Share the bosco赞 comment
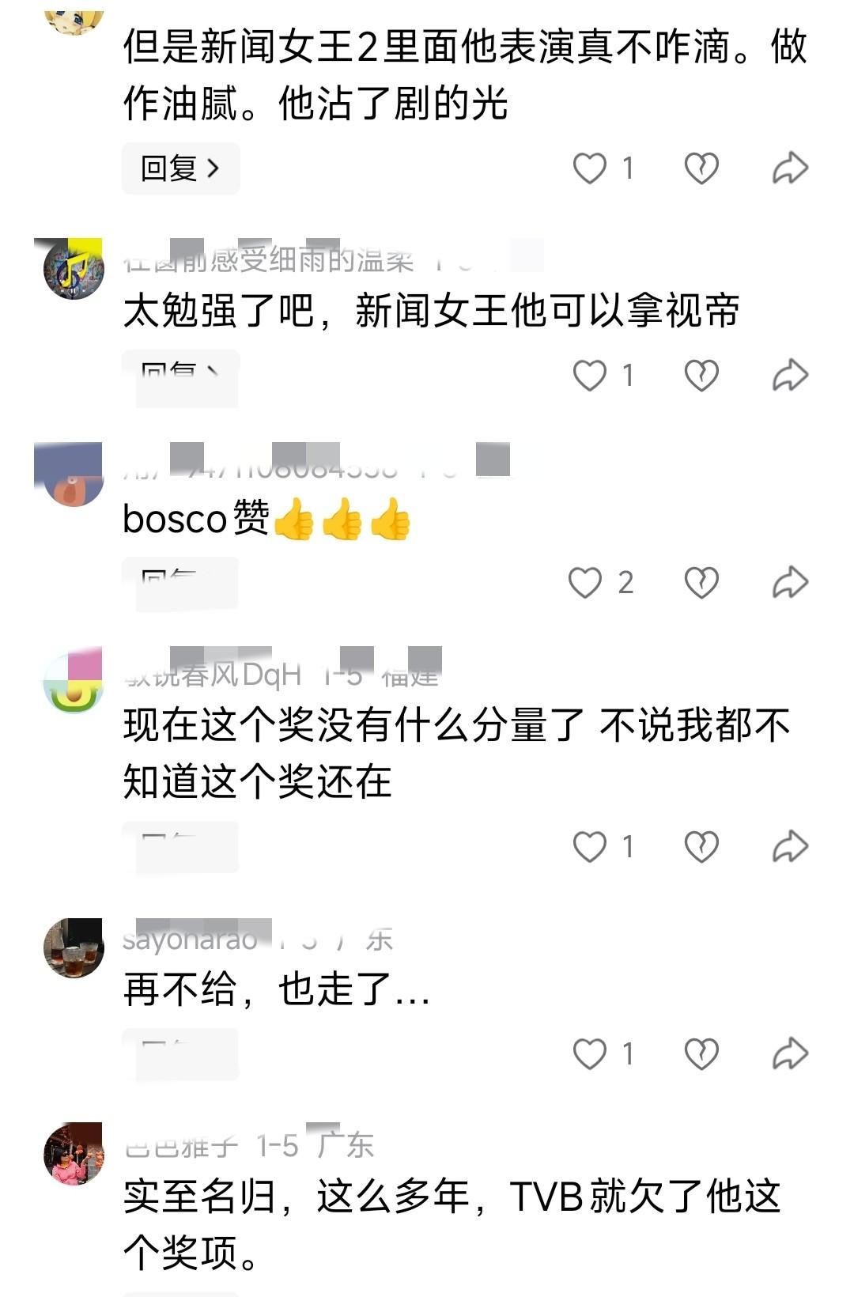This screenshot has height=1297, width=854. pos(790,583)
